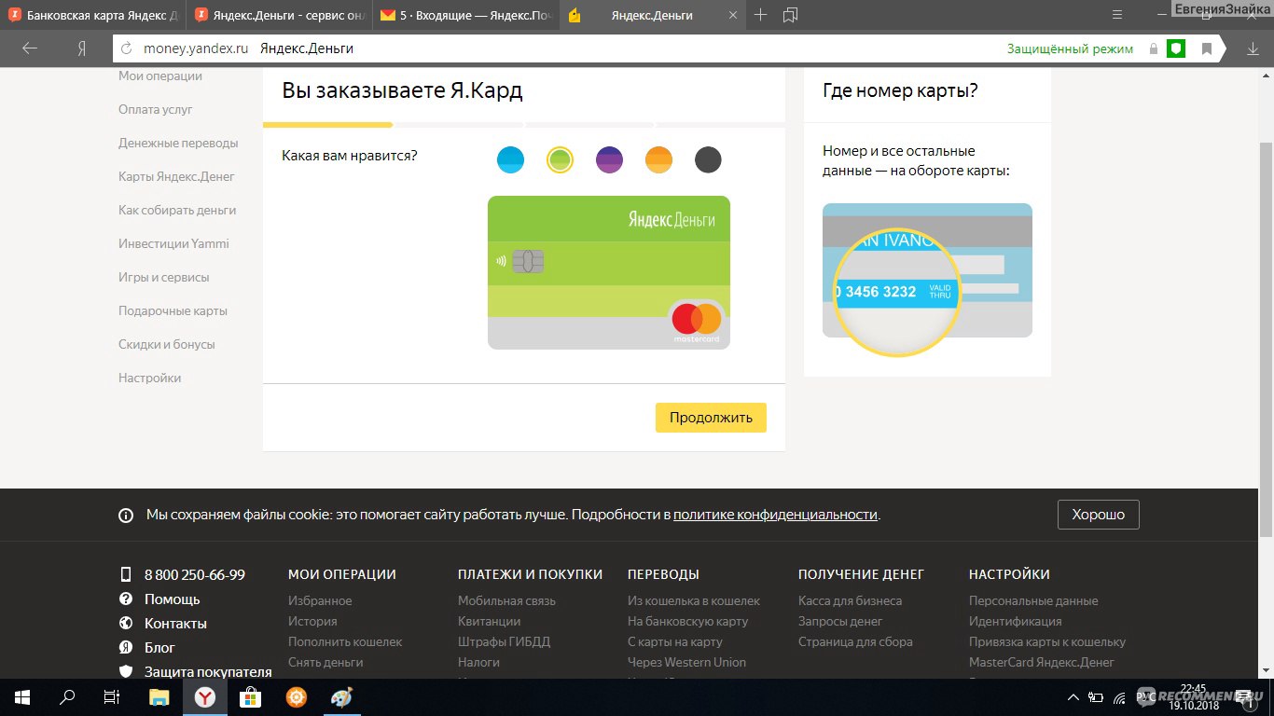Viewport: 1274px width, 716px height.
Task: Click the Блог footer link
Action: (x=159, y=648)
